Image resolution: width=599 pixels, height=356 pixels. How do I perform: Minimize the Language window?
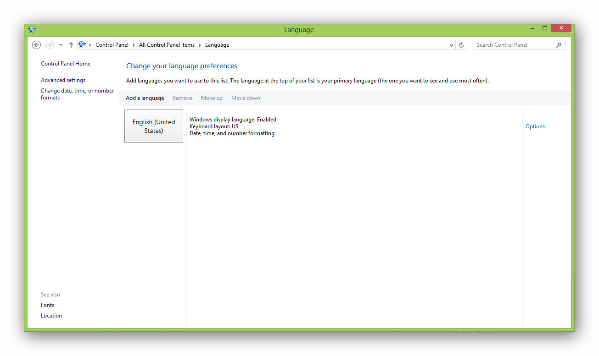point(532,28)
